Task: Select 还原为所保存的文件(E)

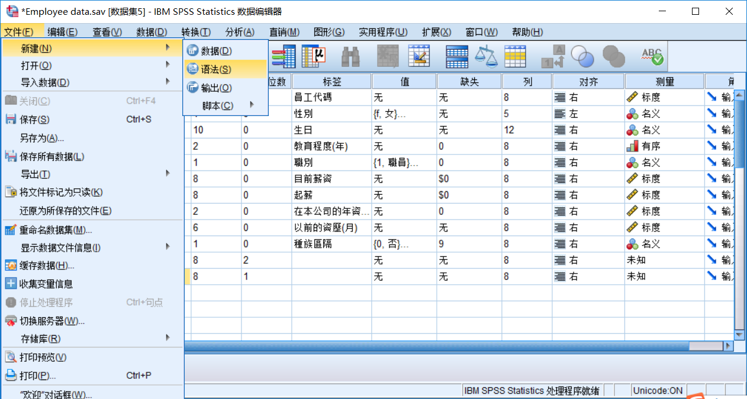Action: [x=92, y=210]
